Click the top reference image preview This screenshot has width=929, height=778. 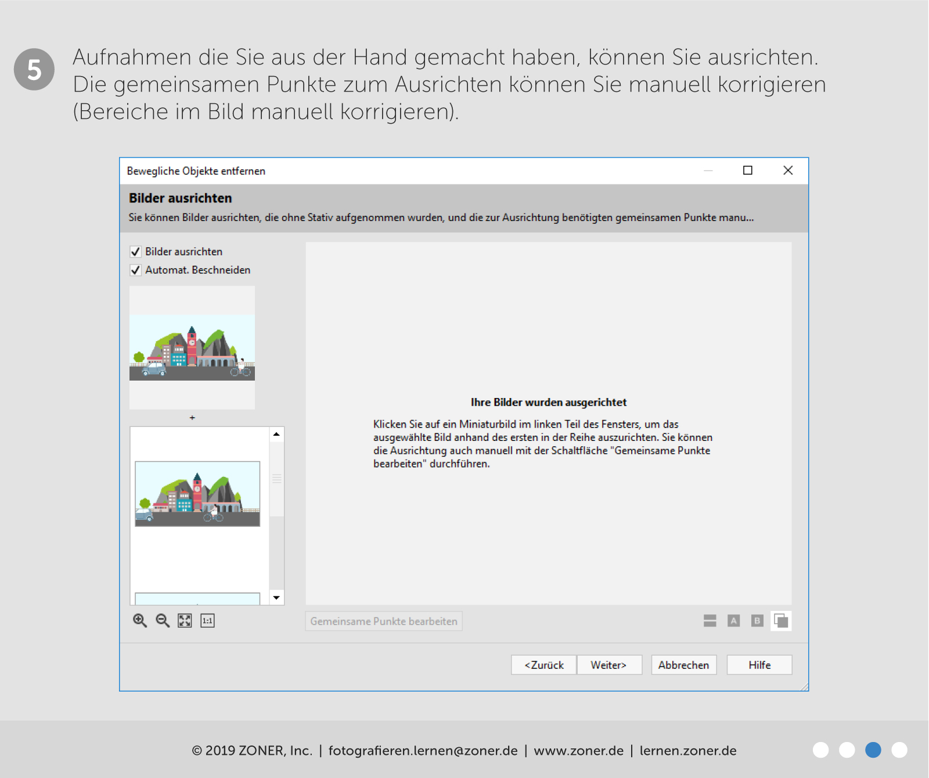point(192,348)
